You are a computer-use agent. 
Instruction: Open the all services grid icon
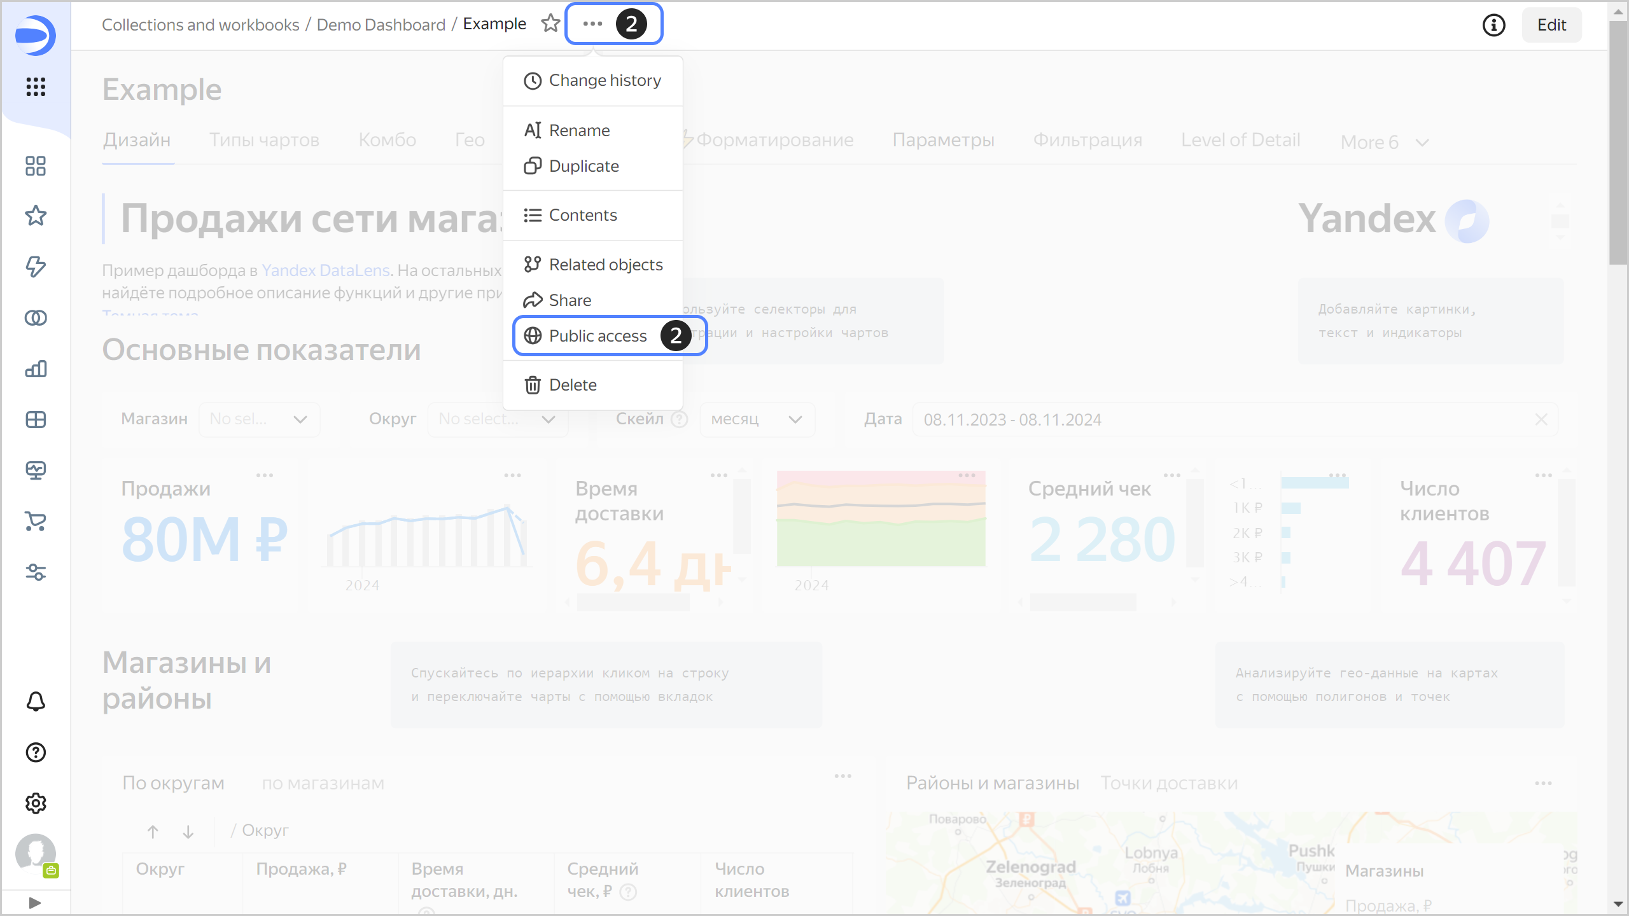pyautogui.click(x=36, y=87)
